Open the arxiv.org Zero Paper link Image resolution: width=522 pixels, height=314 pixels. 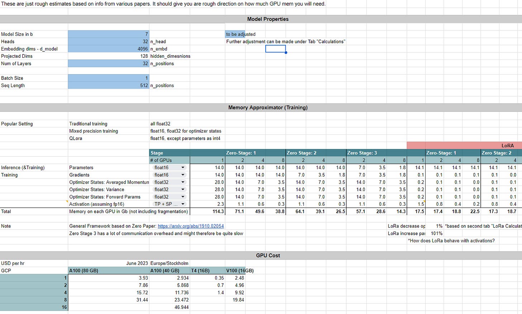click(191, 226)
